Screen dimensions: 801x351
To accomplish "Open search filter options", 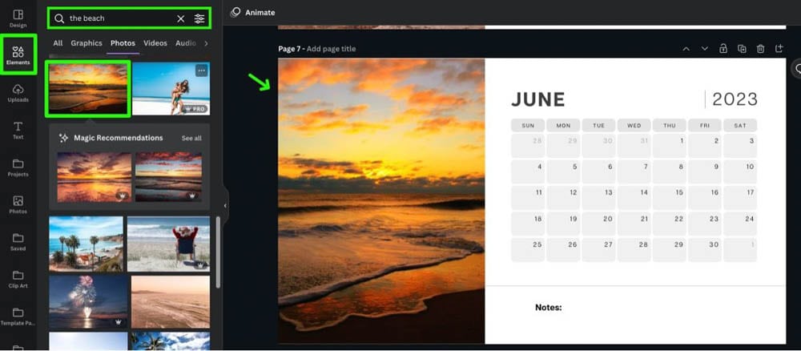I will tap(199, 18).
